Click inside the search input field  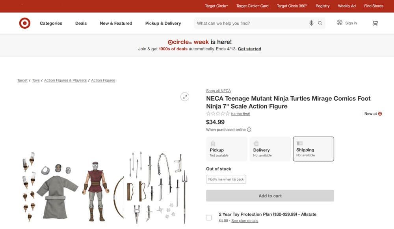[x=248, y=23]
